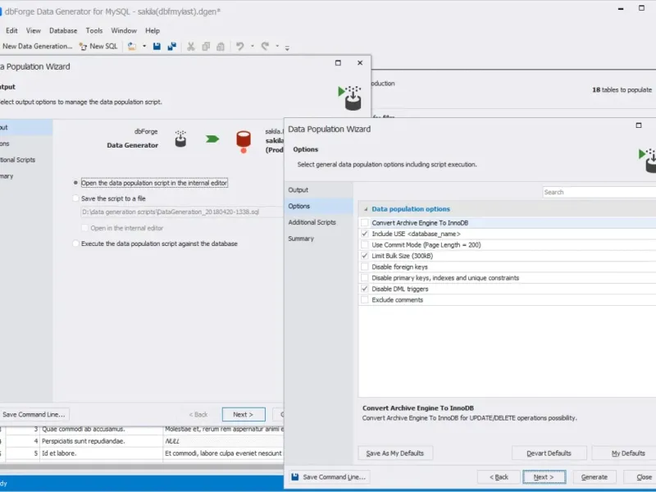Click the Back button in front wizard
The width and height of the screenshot is (656, 492).
point(499,477)
